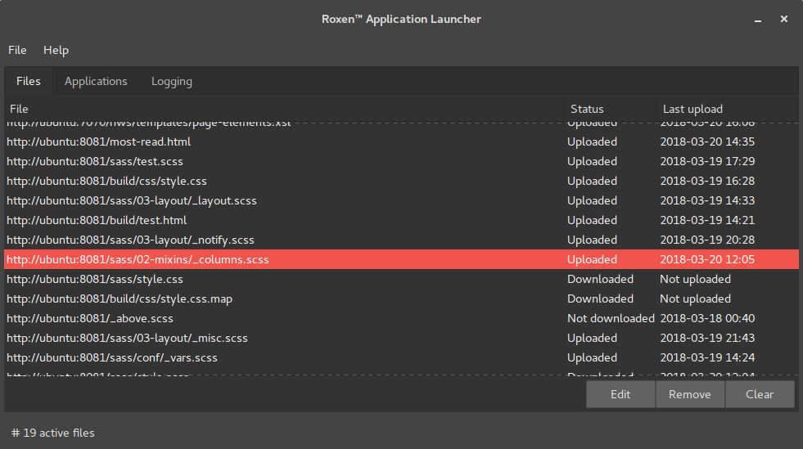Image resolution: width=803 pixels, height=449 pixels.
Task: Select the most-read.html file row
Action: point(401,141)
